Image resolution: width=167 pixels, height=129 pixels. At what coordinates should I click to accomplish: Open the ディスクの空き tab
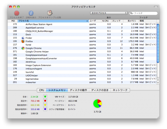pos(100,90)
